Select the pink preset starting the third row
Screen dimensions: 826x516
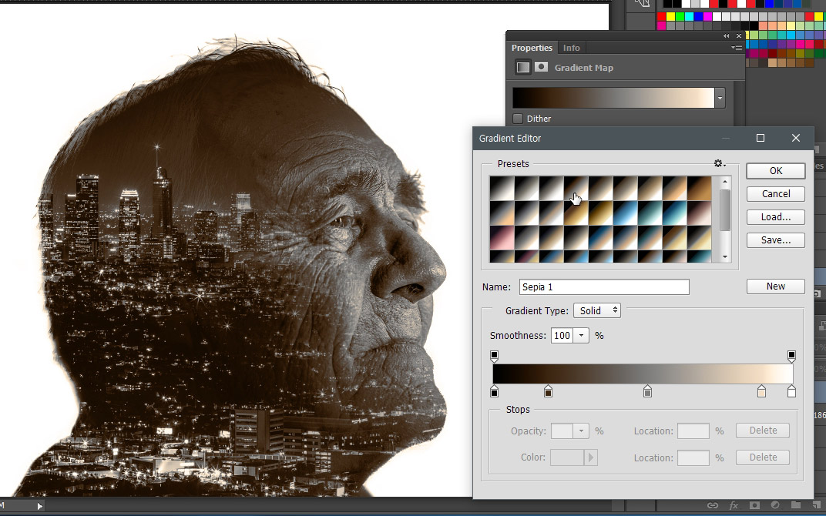point(502,237)
